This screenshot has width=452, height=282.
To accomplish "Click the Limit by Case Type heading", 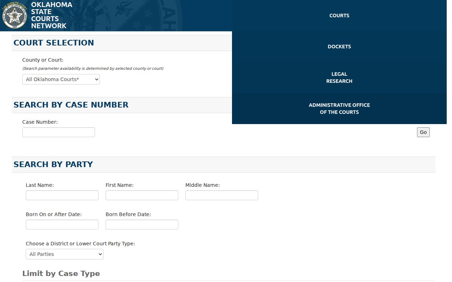I will click(x=61, y=274).
